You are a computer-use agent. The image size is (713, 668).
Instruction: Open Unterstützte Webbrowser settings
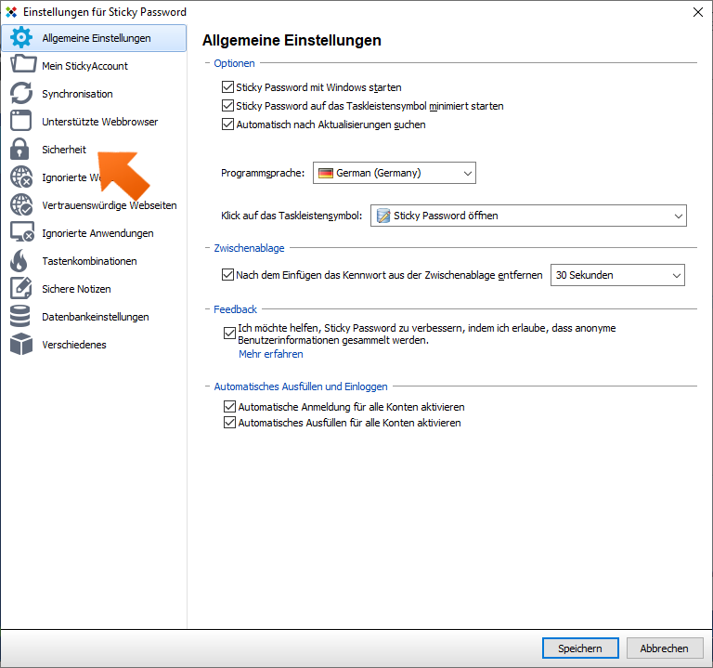(94, 122)
